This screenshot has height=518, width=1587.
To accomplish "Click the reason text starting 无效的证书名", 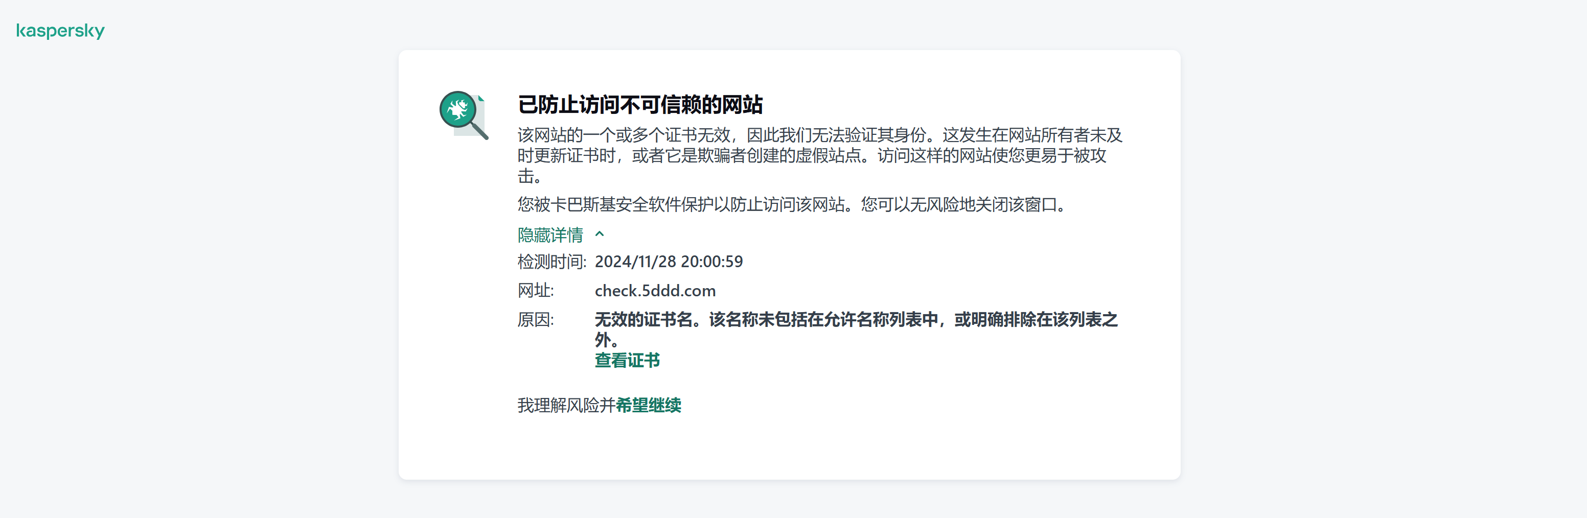I will coord(856,329).
